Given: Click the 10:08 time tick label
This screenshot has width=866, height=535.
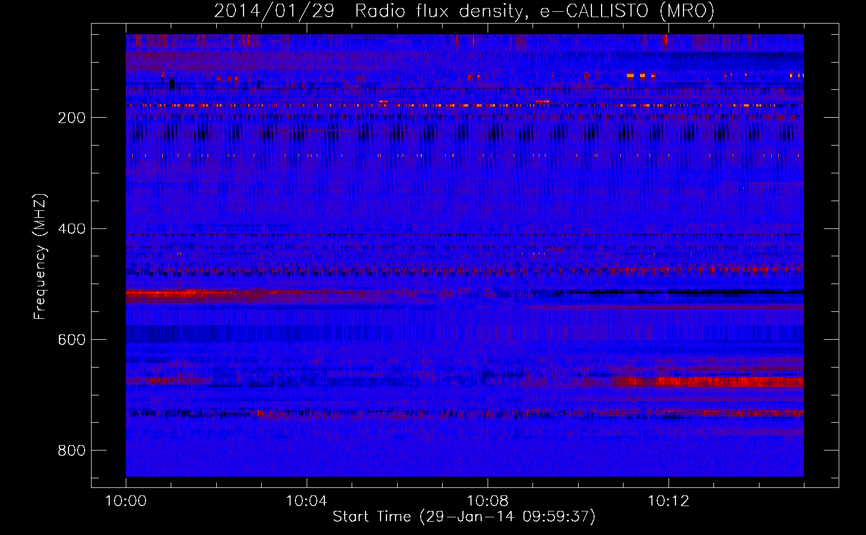Looking at the screenshot, I should (488, 501).
